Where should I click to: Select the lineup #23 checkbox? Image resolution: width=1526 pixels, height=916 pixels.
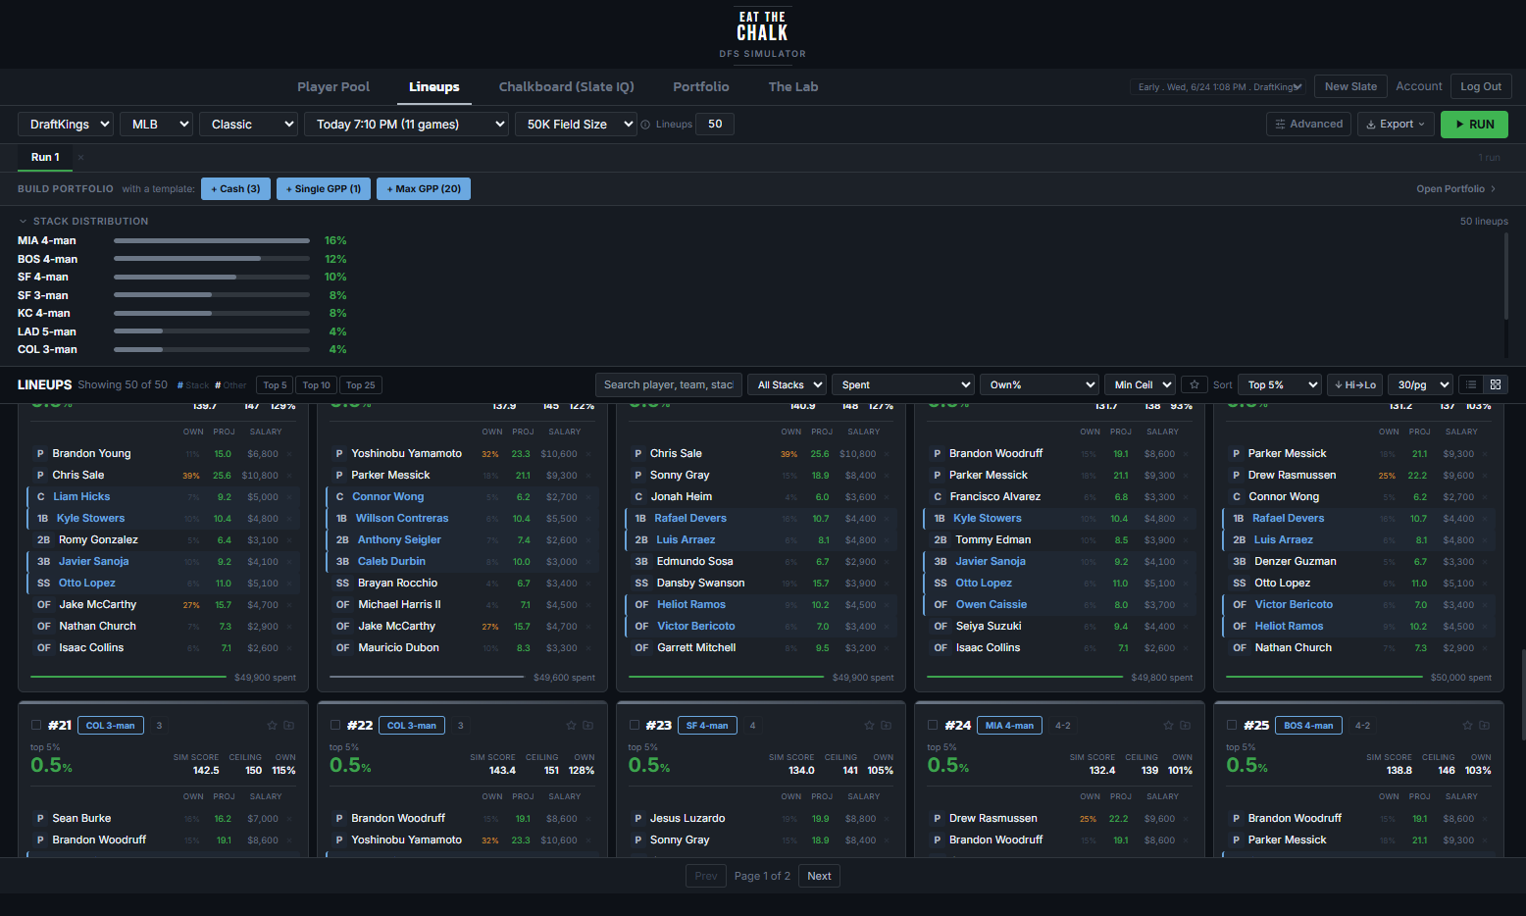pos(634,726)
